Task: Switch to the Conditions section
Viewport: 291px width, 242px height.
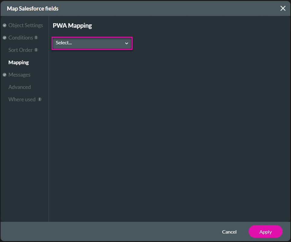Action: [x=21, y=38]
